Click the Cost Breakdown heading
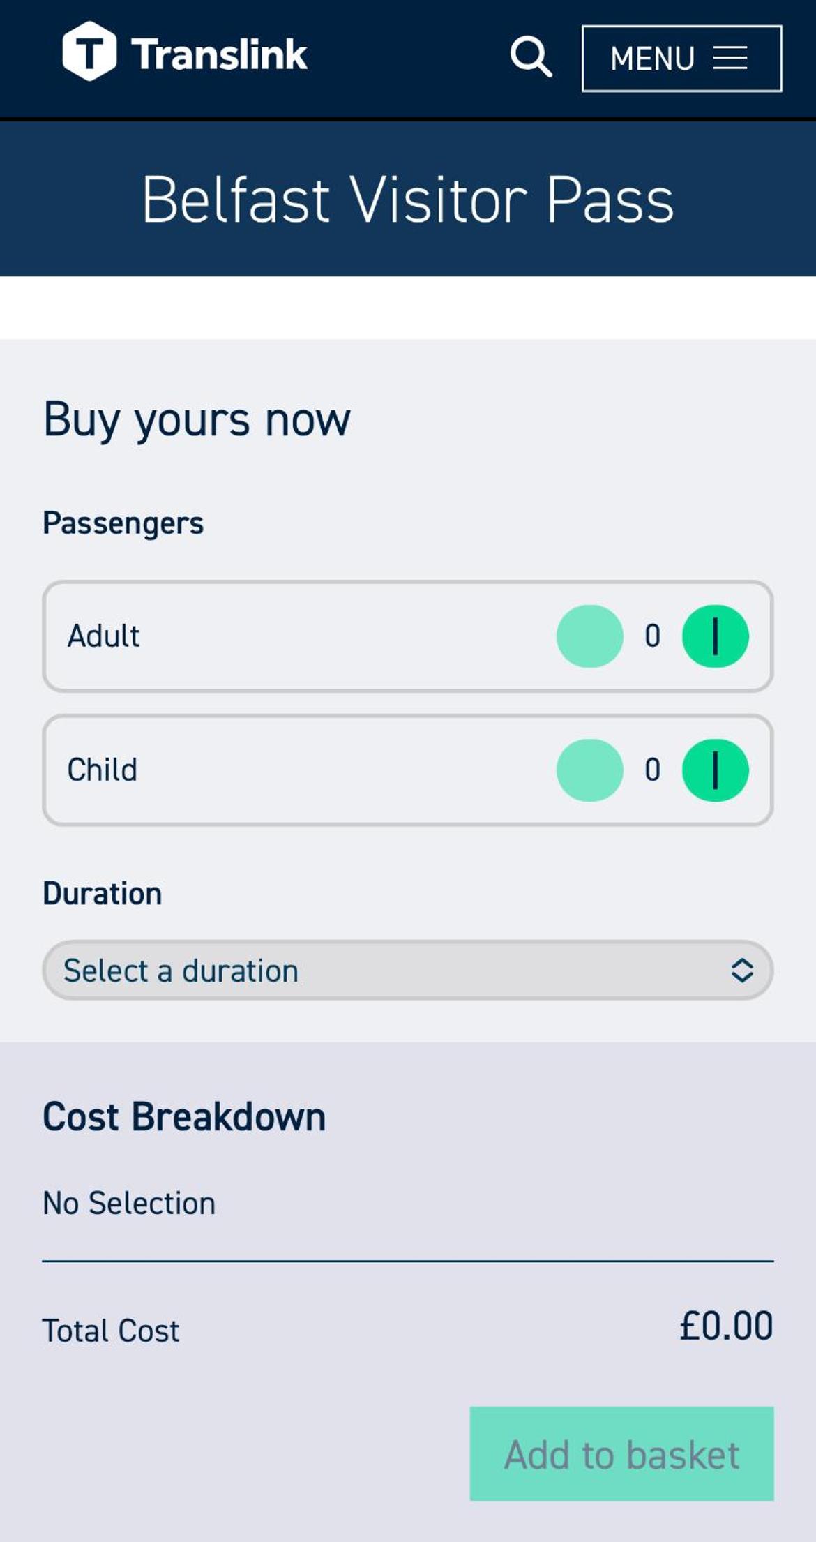Viewport: 816px width, 1542px height. (184, 1117)
